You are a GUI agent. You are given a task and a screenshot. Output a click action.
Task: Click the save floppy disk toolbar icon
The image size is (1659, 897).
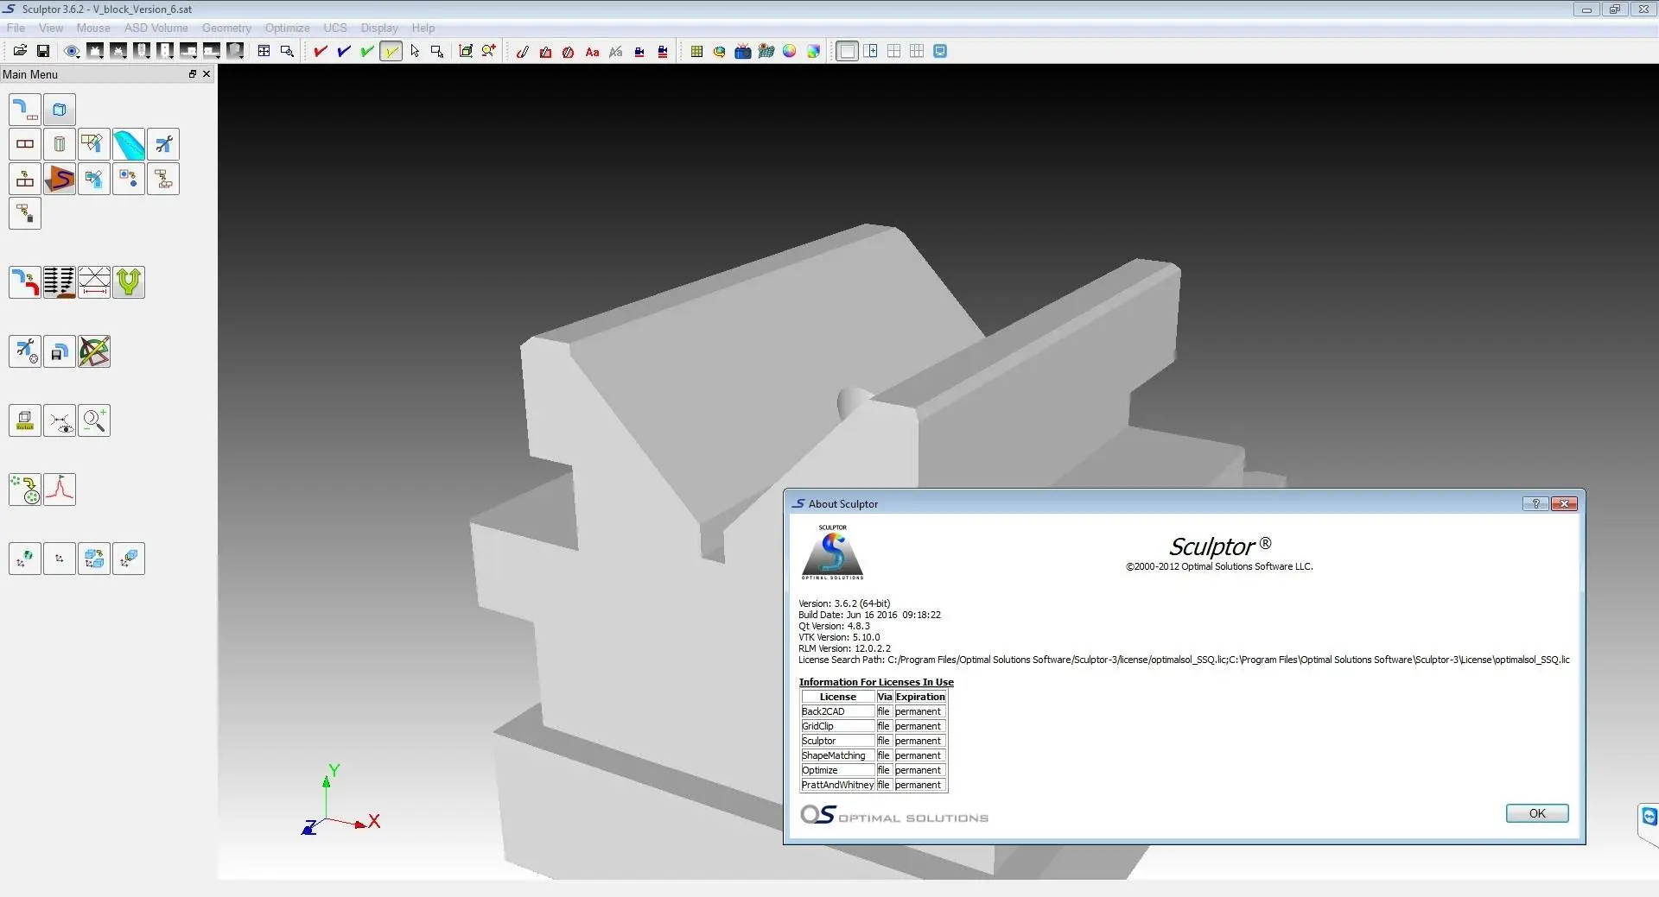pos(43,51)
